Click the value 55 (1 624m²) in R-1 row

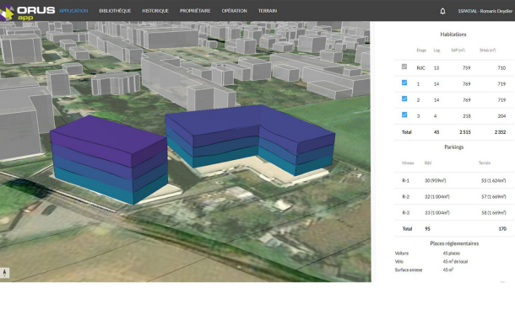pos(493,180)
